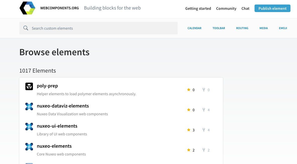Click the fork icon for nuxeo-ui-elements
The width and height of the screenshot is (297, 164).
(204, 130)
